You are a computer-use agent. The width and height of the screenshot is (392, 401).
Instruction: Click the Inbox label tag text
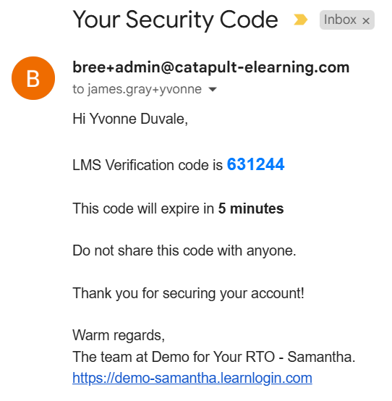(x=340, y=20)
